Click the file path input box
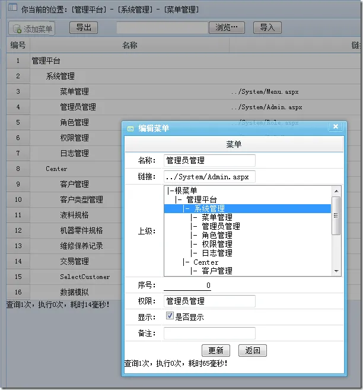 [163, 27]
